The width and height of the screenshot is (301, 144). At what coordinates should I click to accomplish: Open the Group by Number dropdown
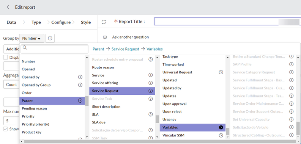coord(32,38)
